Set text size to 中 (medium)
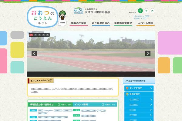182x121 pixels. pos(147,11)
